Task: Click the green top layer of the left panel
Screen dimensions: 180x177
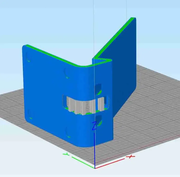Action: click(52, 55)
